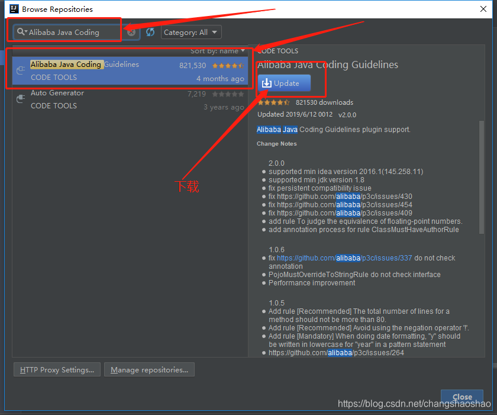This screenshot has height=415, width=497.
Task: Click the search magnifier icon in plugin search
Action: pos(21,32)
